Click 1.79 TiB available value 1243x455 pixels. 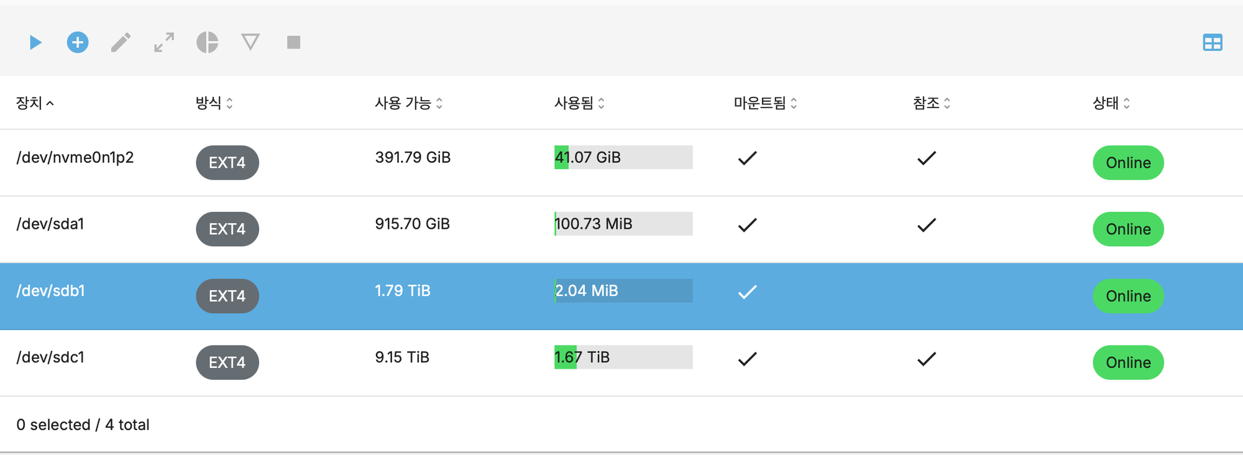click(402, 290)
